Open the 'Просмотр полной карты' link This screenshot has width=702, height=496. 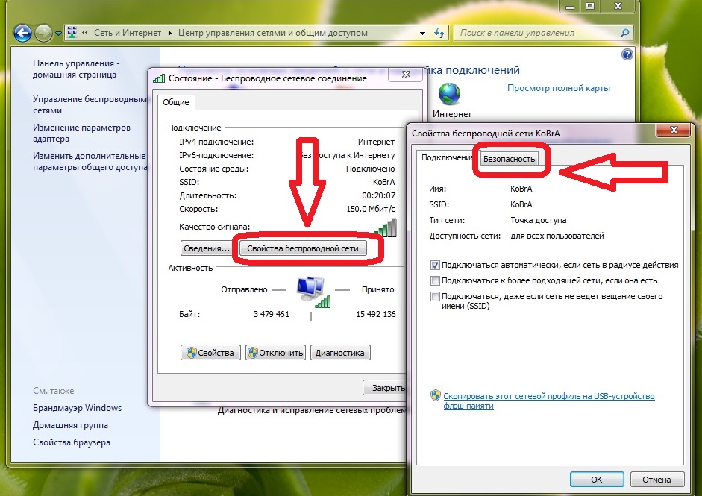coord(558,88)
